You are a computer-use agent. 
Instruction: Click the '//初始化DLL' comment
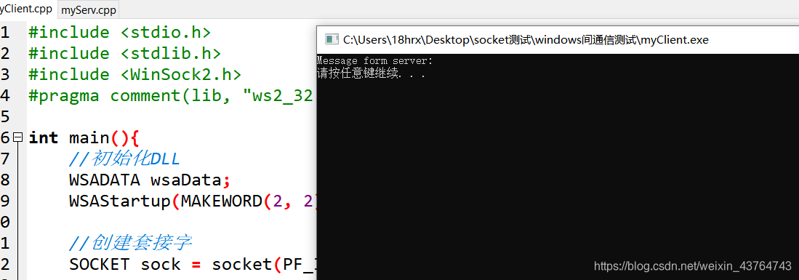[x=124, y=159]
